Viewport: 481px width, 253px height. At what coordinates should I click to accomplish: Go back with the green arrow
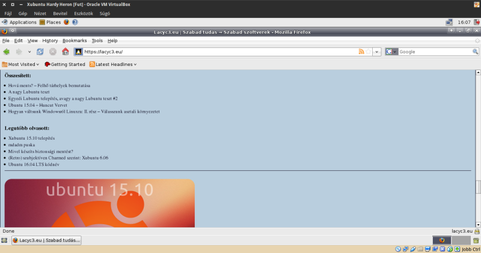click(6, 52)
